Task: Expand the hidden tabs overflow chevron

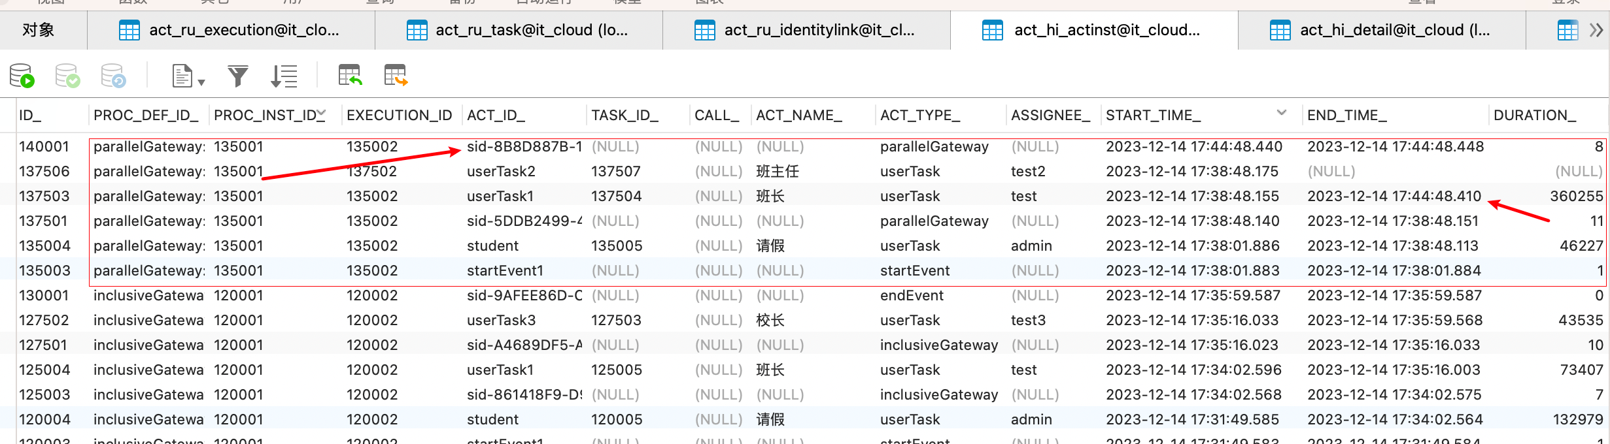Action: click(x=1596, y=30)
